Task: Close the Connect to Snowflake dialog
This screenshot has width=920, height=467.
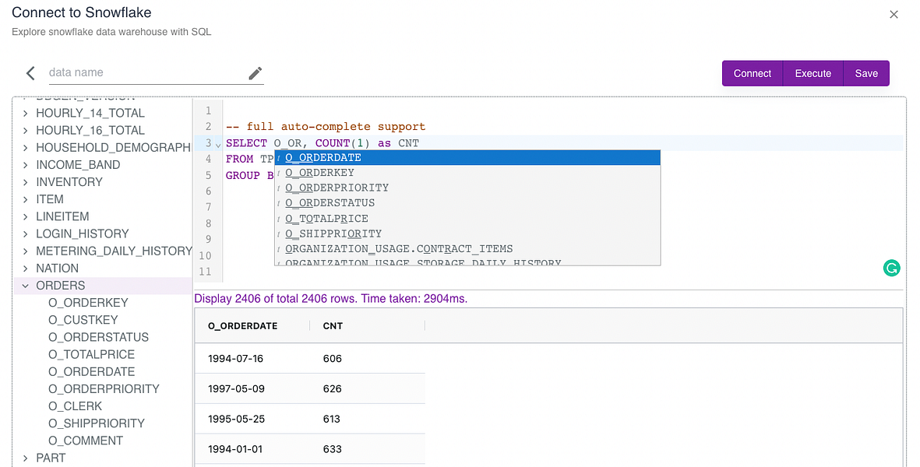Action: click(894, 14)
